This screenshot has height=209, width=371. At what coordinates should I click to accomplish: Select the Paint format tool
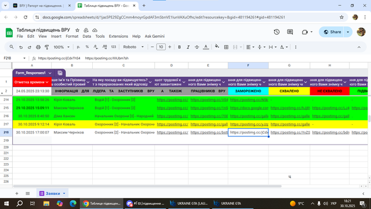[46, 47]
